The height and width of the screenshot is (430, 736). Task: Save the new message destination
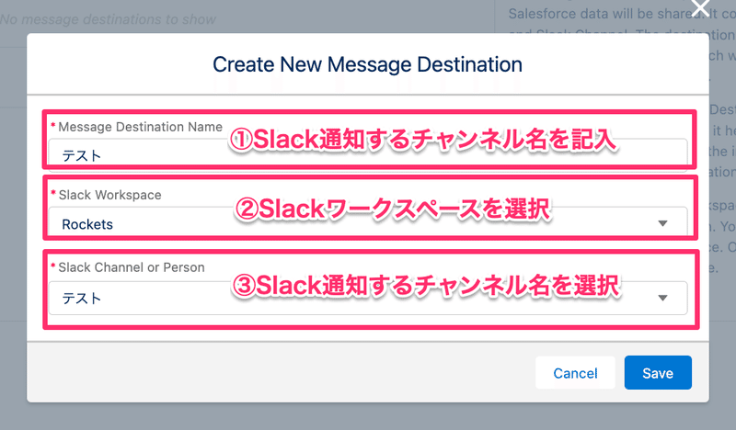[x=658, y=373]
